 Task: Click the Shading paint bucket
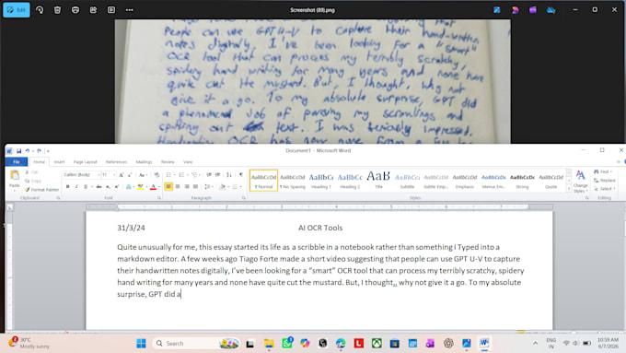pyautogui.click(x=222, y=187)
